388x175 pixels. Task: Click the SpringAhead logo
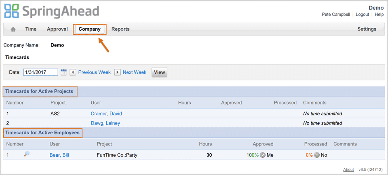(51, 11)
